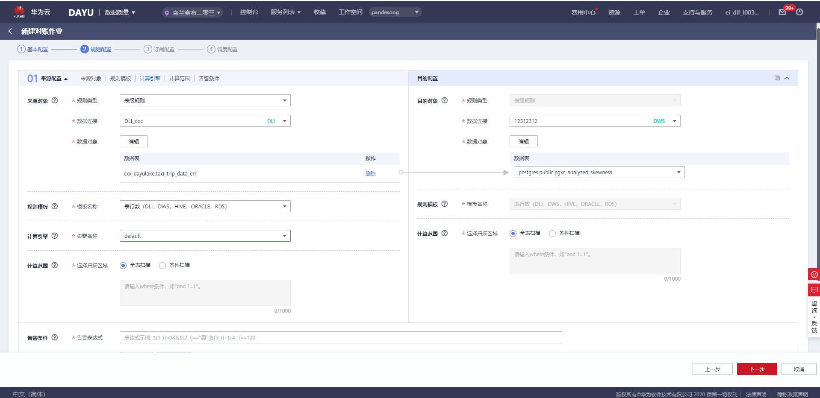Open 费用中心 in top navigation
820x398 pixels.
tap(584, 12)
